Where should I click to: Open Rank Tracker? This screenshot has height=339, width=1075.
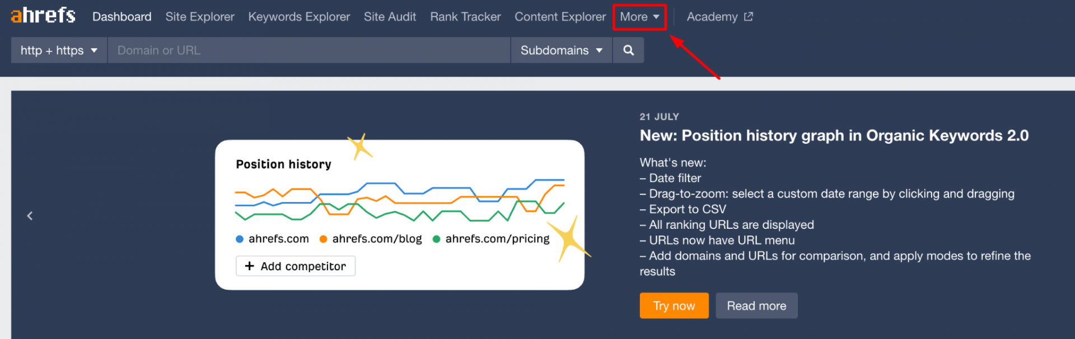[465, 17]
